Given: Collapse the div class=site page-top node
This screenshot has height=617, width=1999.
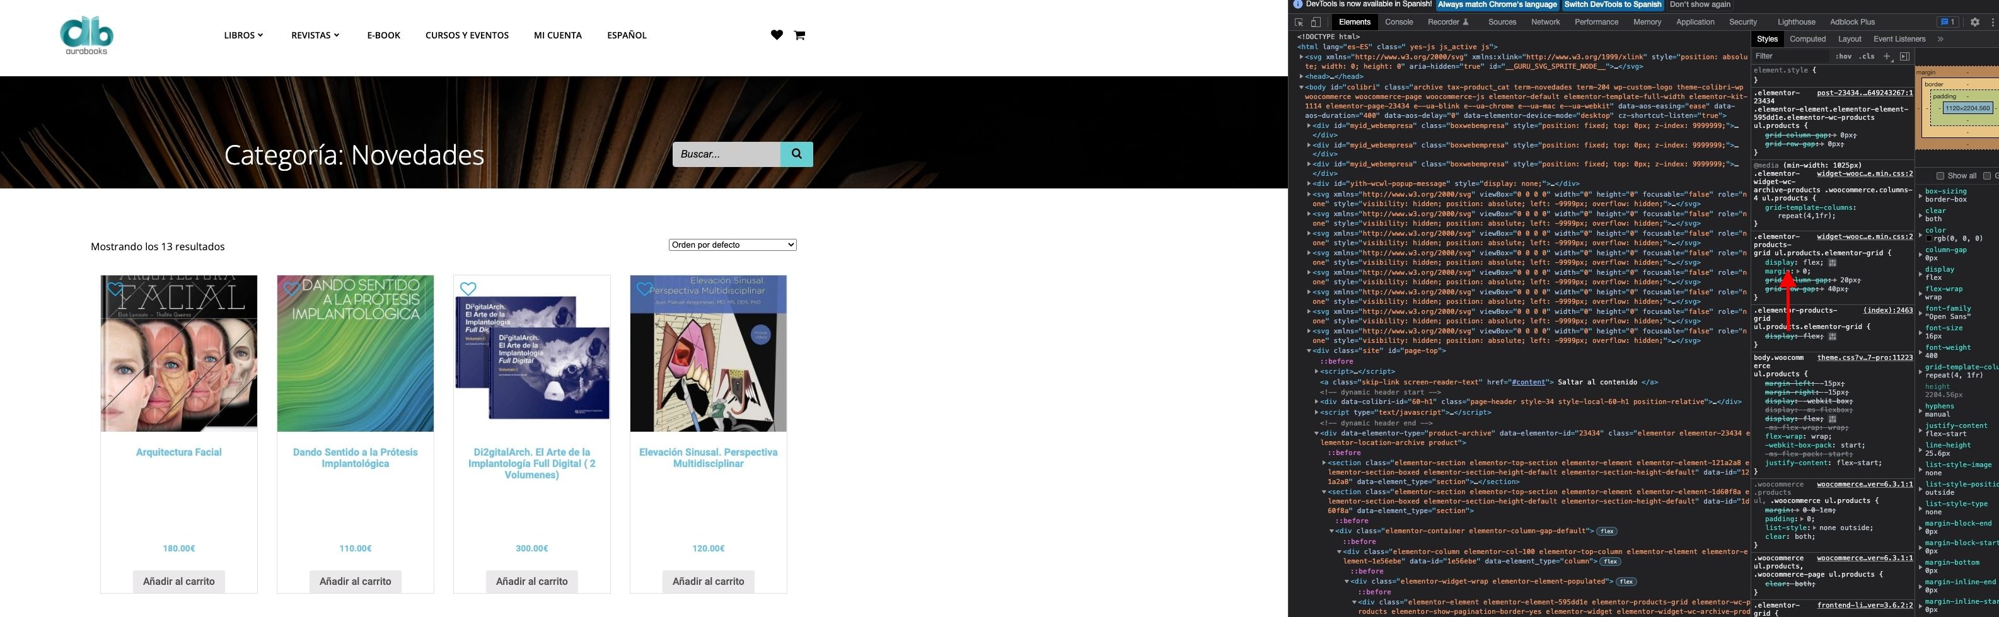Looking at the screenshot, I should (1309, 351).
